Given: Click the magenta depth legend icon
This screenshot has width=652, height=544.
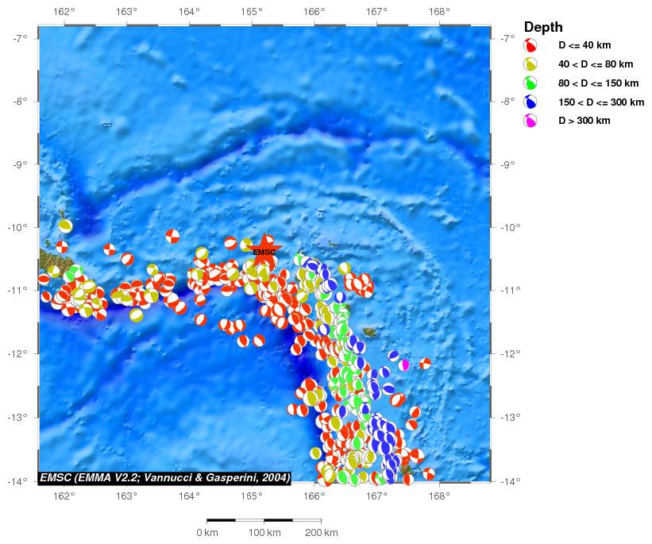Looking at the screenshot, I should click(x=530, y=121).
